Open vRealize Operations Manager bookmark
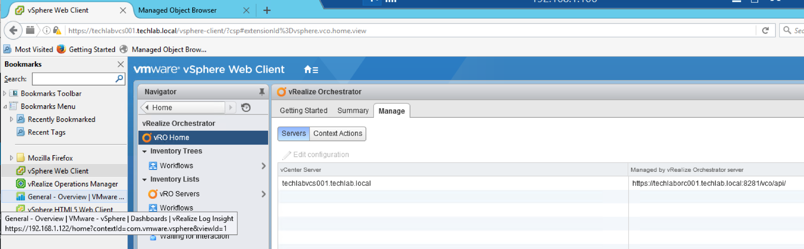 point(67,184)
